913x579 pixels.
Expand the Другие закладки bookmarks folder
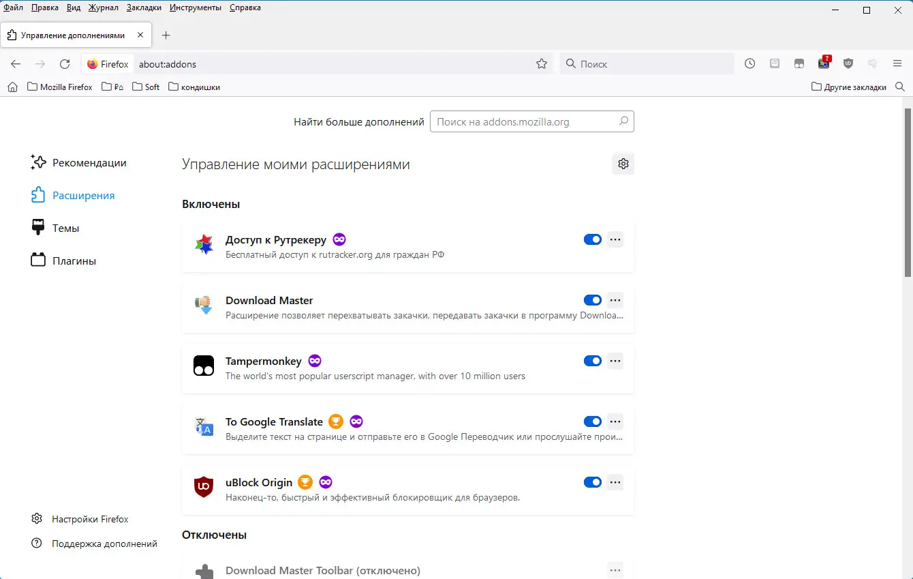(849, 87)
